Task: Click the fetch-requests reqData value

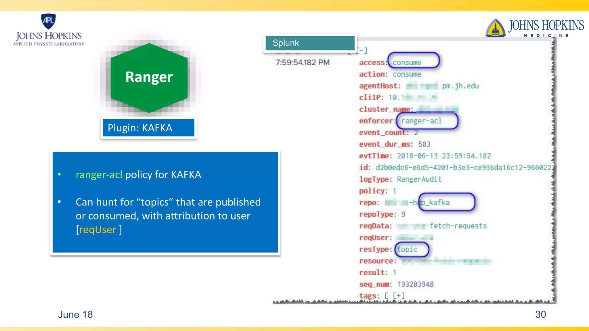Action: [x=458, y=226]
